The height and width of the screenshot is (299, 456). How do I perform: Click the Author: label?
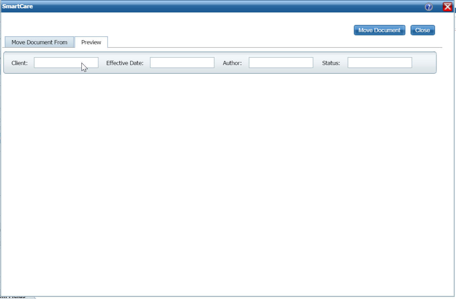tap(232, 63)
